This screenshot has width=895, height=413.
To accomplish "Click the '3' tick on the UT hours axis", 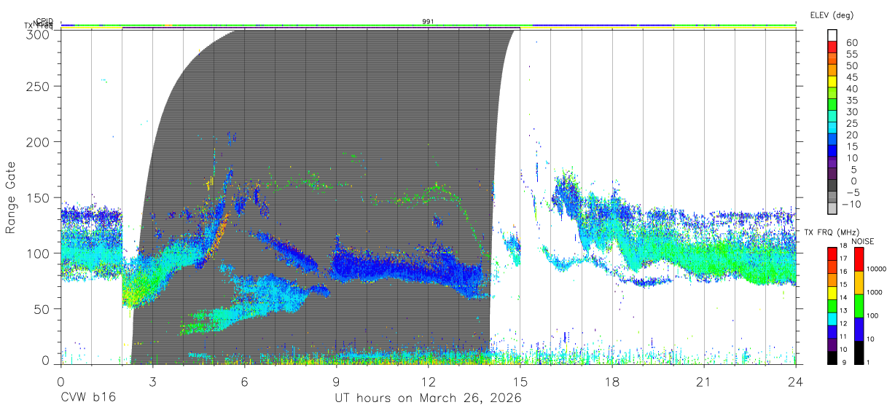I will 152,381.
